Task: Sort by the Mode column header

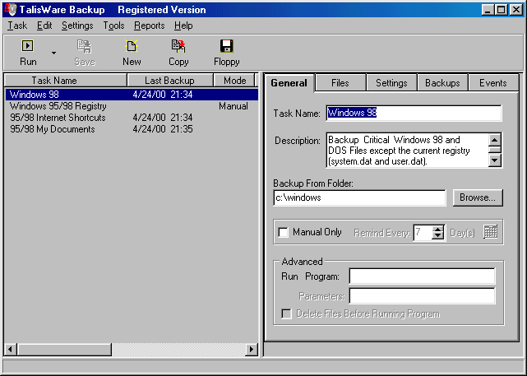Action: coord(234,81)
